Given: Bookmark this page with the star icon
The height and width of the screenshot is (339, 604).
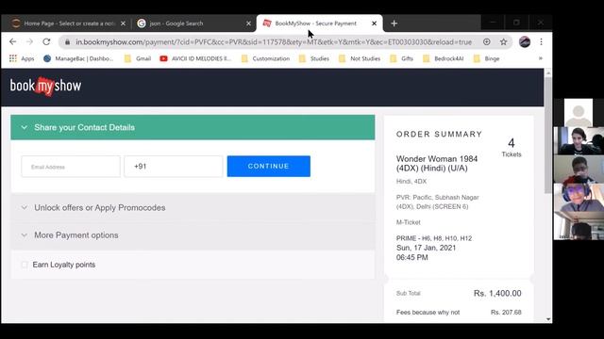Looking at the screenshot, I should 503,41.
